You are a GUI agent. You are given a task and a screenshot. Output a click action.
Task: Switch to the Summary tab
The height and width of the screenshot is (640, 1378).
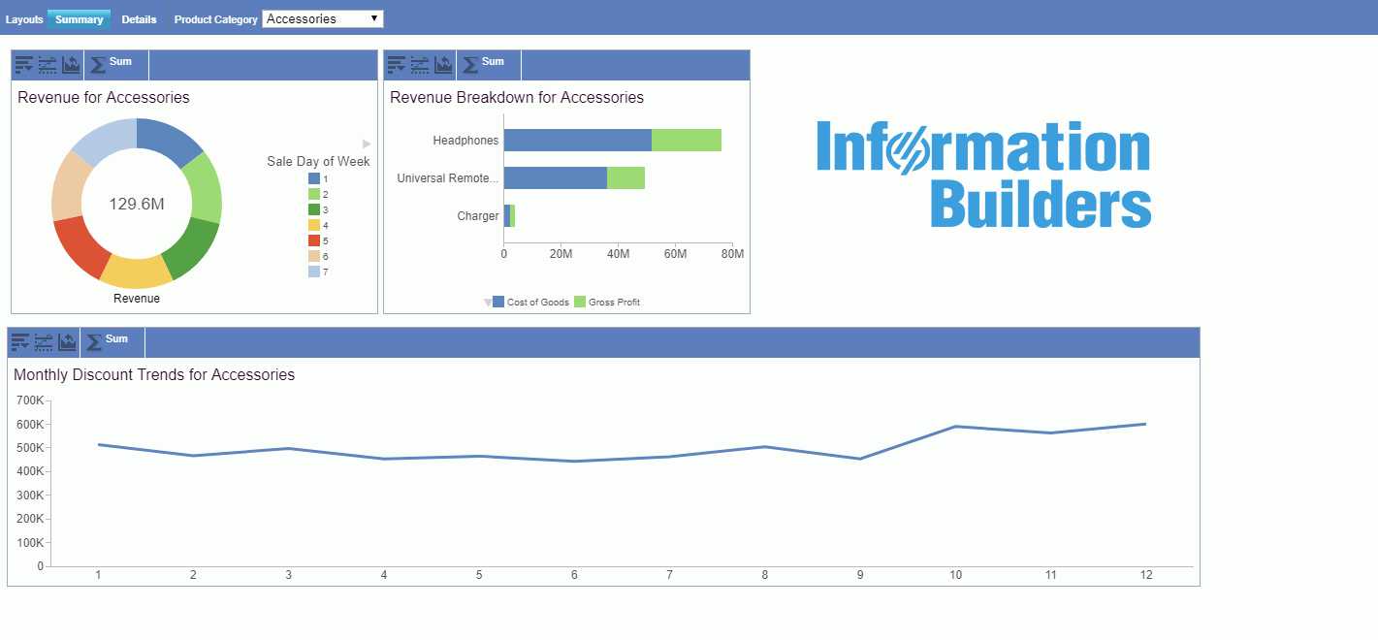tap(79, 19)
